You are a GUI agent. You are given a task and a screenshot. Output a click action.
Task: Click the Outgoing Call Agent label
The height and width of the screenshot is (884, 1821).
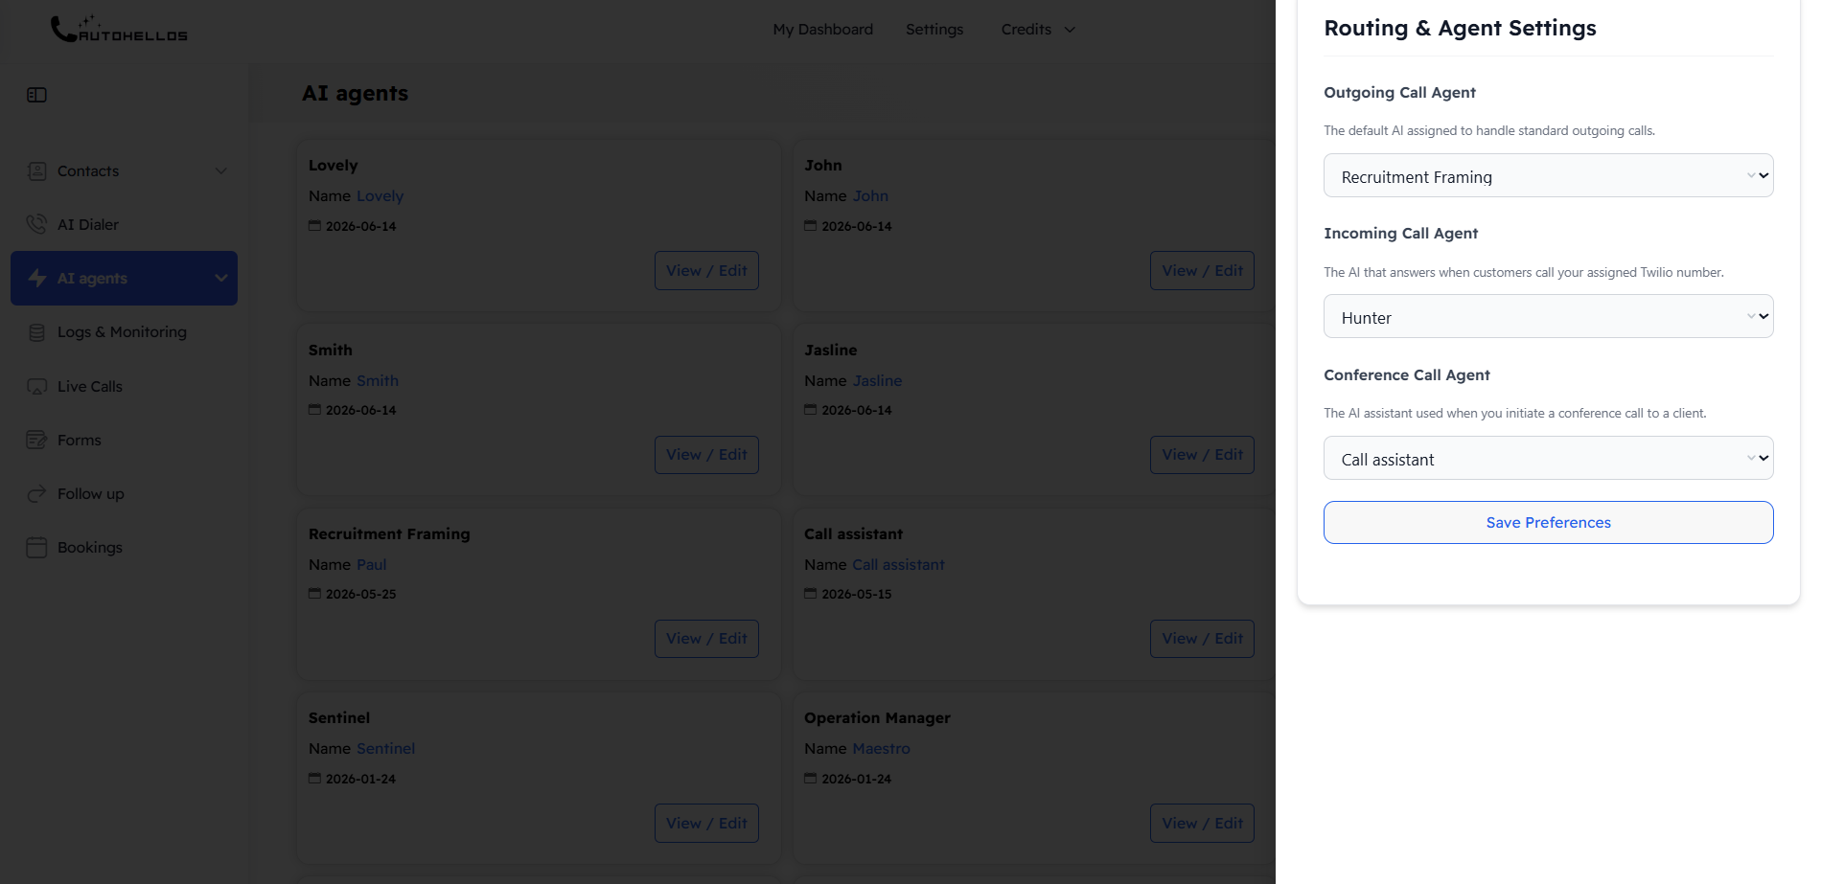pyautogui.click(x=1399, y=93)
